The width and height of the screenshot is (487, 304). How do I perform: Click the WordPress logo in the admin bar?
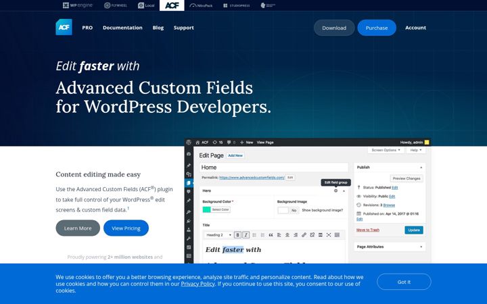189,142
